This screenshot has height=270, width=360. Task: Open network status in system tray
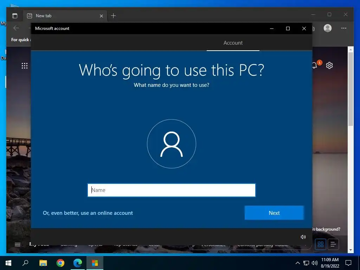[306, 263]
